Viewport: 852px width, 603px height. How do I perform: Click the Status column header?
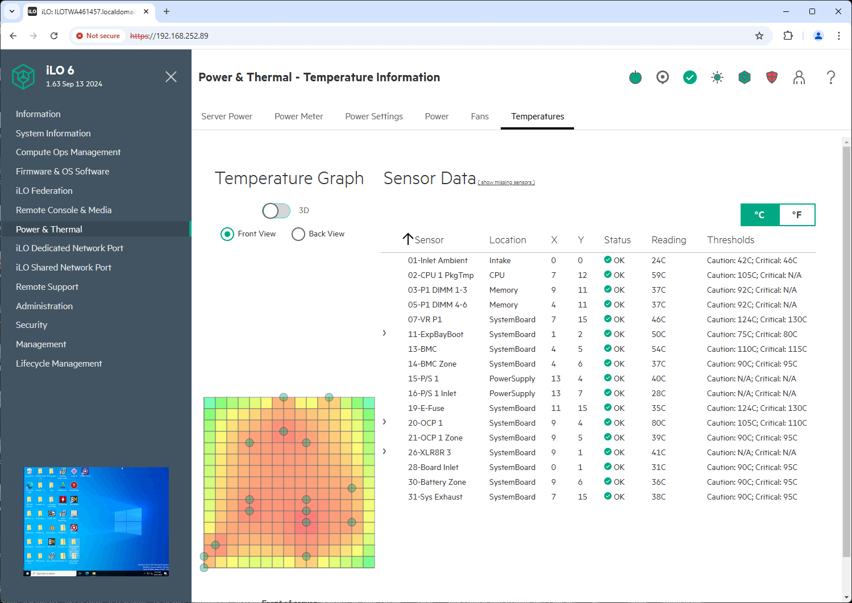point(617,240)
